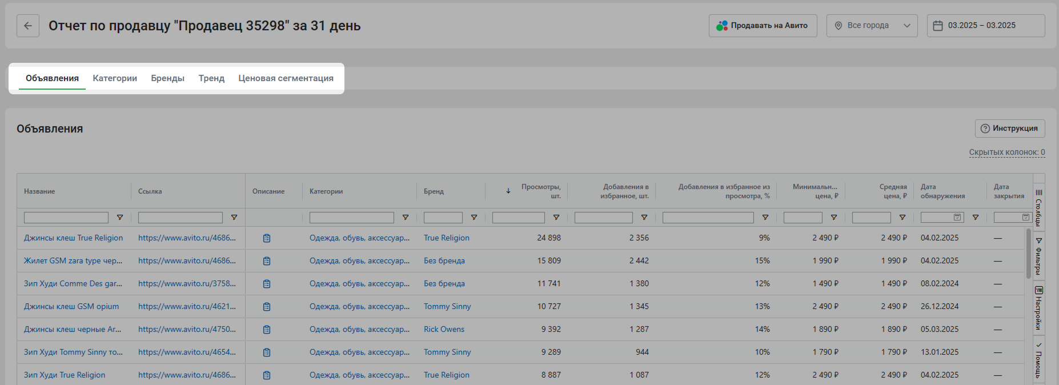Image resolution: width=1059 pixels, height=385 pixels.
Task: Click filter icon for Добавления в избранное, шт. column
Action: pos(644,218)
